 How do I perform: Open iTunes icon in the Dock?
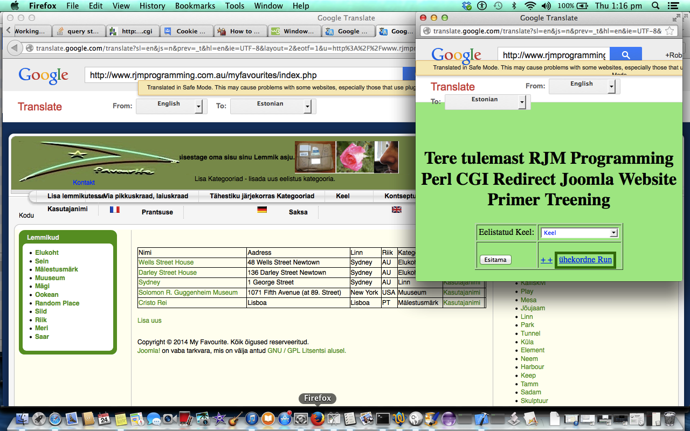(252, 418)
